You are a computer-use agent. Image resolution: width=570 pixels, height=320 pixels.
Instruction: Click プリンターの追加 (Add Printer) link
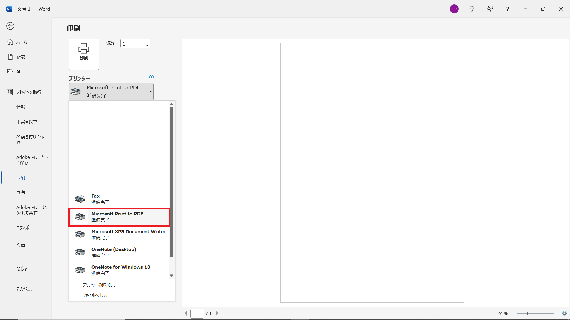(x=99, y=285)
